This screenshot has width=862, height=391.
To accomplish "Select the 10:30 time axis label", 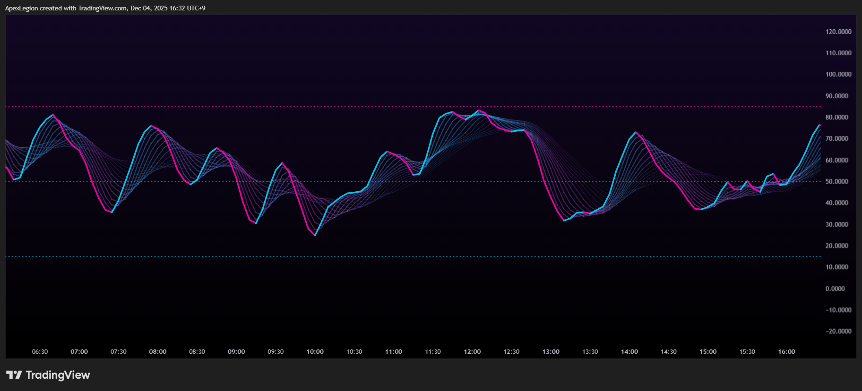I will (x=354, y=351).
